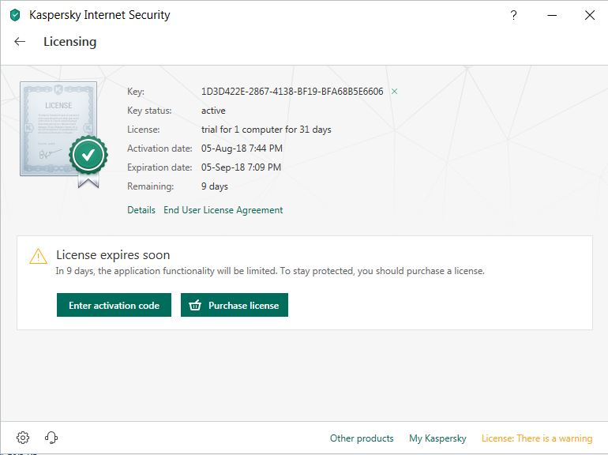Click the yellow warning triangle icon
The width and height of the screenshot is (608, 455).
39,257
